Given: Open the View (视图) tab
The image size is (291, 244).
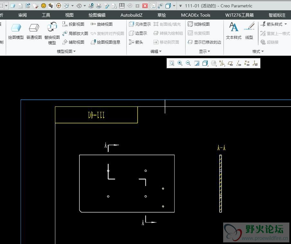Looking at the screenshot, I should 69,15.
